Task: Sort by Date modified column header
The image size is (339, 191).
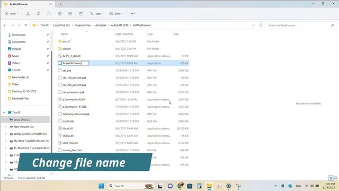Action: 124,34
